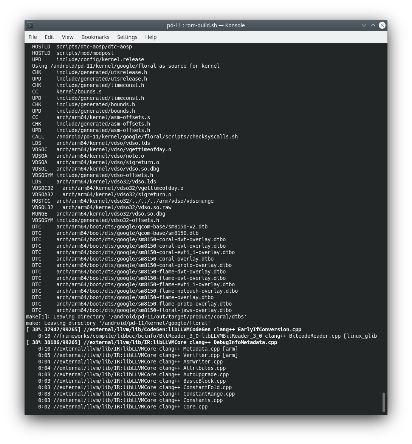Click the BasicBlock.cpp build line
Image resolution: width=412 pixels, height=444 pixels.
pos(132,381)
